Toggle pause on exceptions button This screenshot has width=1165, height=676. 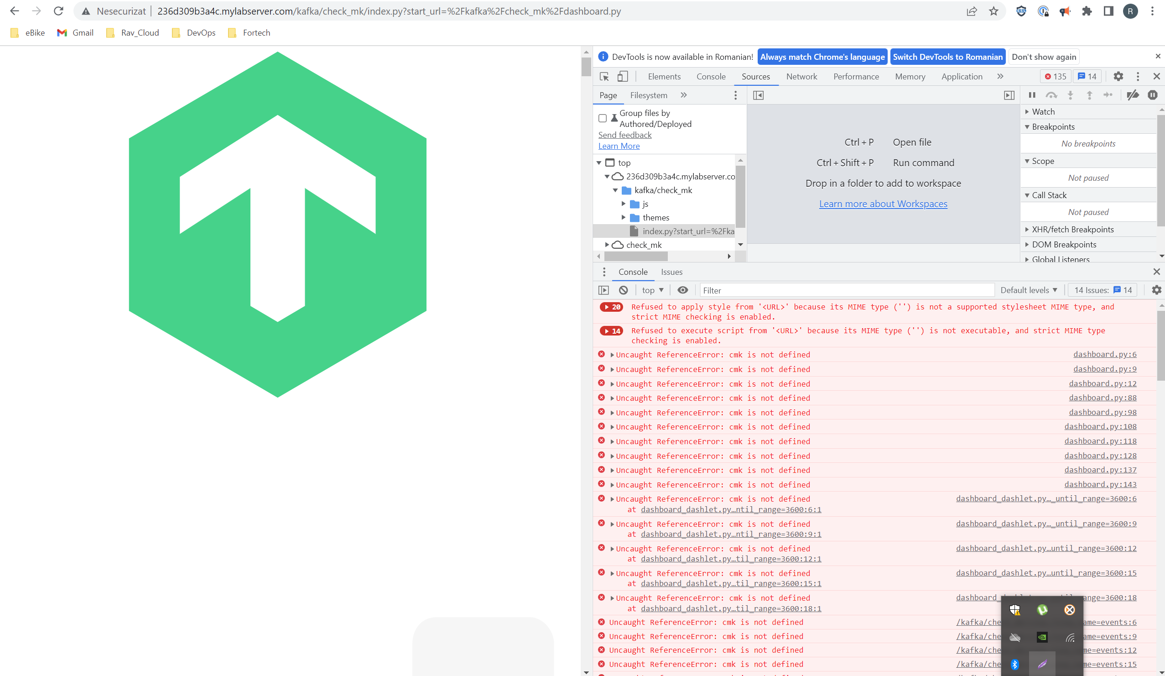coord(1152,95)
